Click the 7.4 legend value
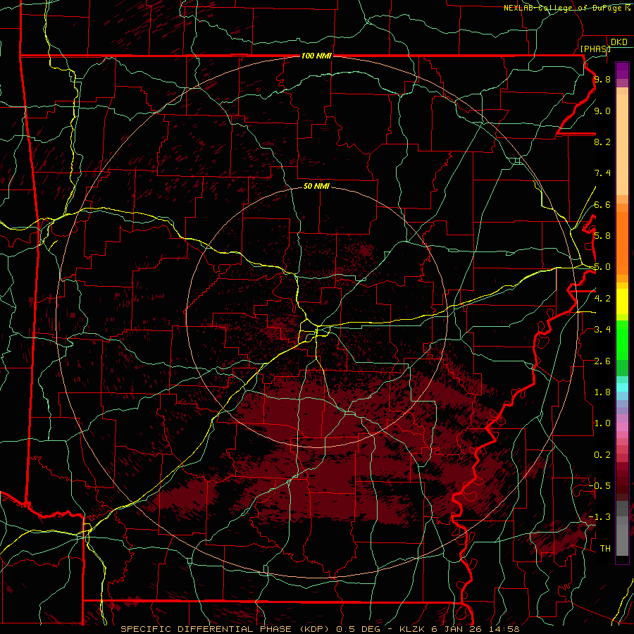634x634 pixels. pos(602,173)
